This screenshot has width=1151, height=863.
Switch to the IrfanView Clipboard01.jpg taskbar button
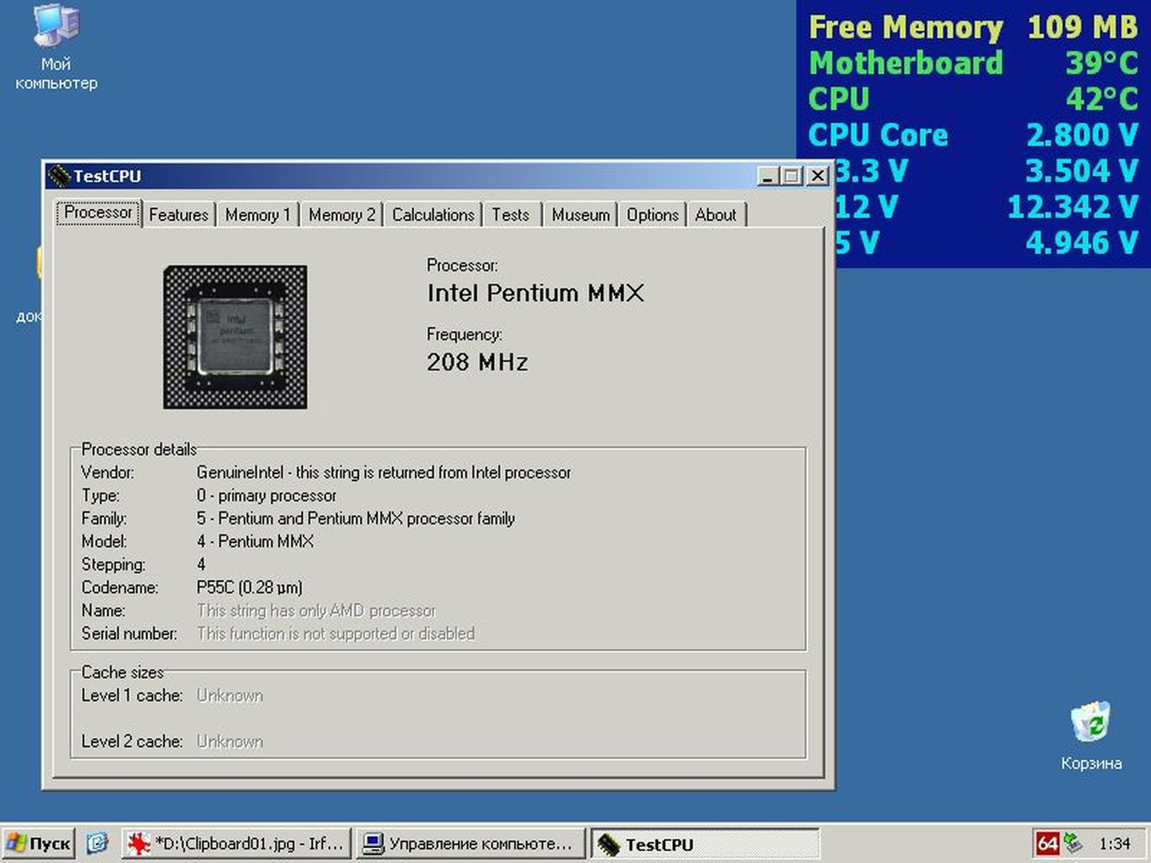pyautogui.click(x=237, y=843)
